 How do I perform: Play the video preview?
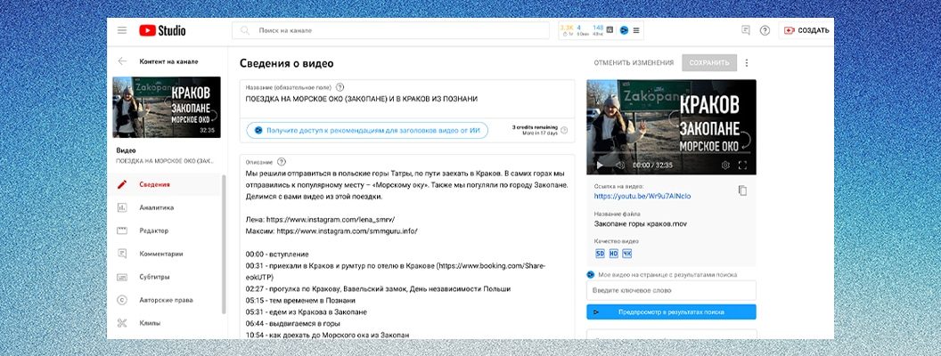click(600, 166)
